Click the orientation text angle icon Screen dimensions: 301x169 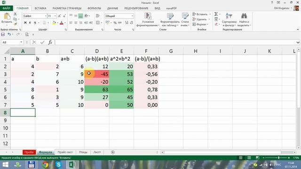87,16
